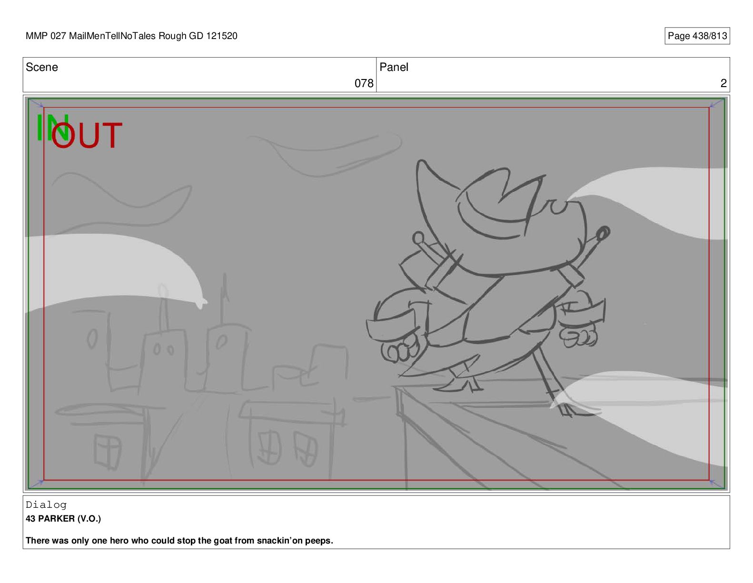Select the Scene label
This screenshot has height=583, width=753.
tap(42, 67)
